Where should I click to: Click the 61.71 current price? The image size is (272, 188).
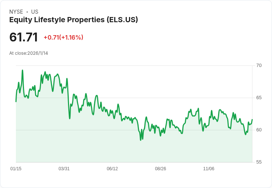click(24, 37)
